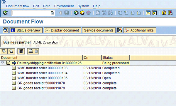176x106 pixels.
Task: Select Delivery/shipping notification 0180000125
Action: [x=49, y=63]
